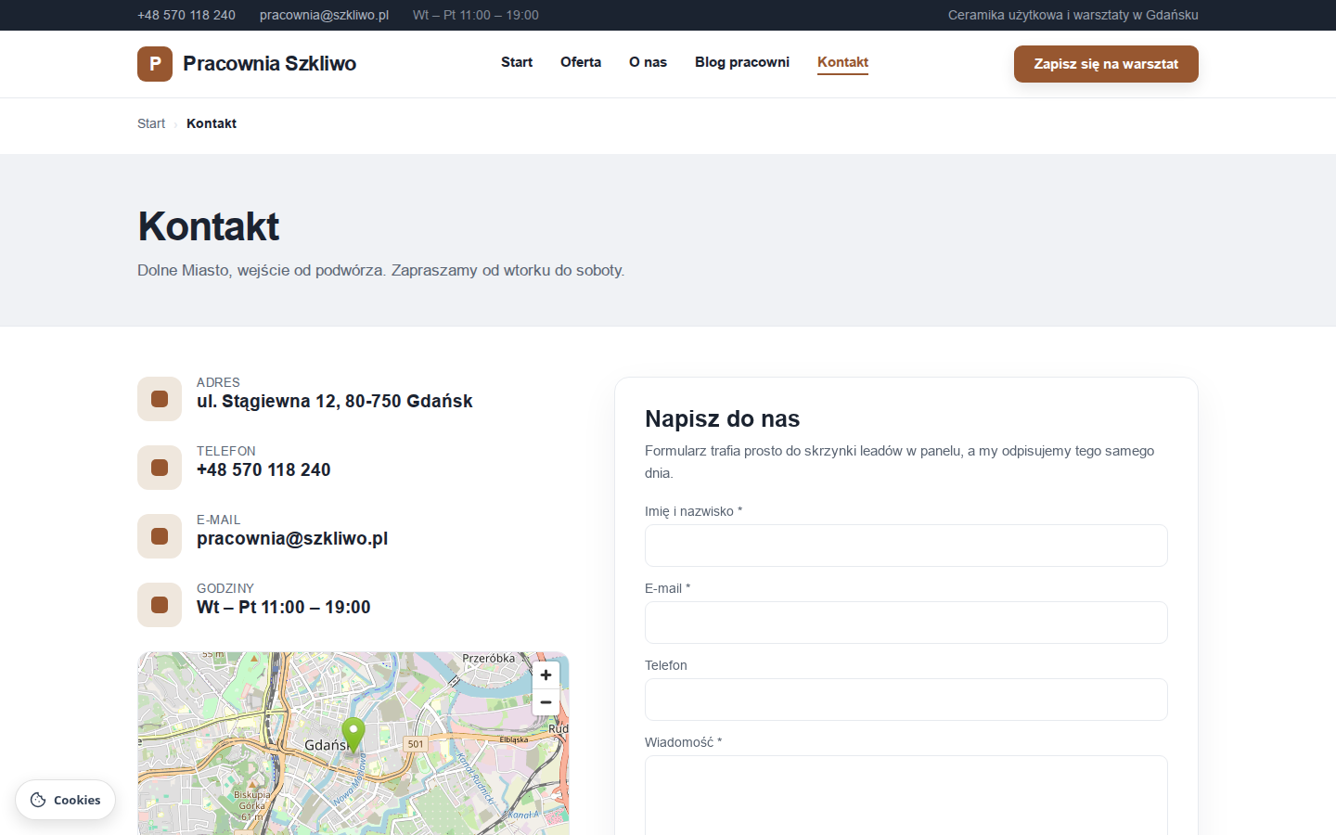Click the address icon next to ADRES
Screen dimensions: 1336x835
160,399
